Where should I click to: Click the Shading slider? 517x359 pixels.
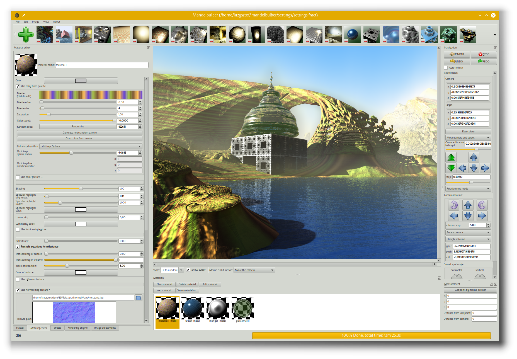click(81, 189)
